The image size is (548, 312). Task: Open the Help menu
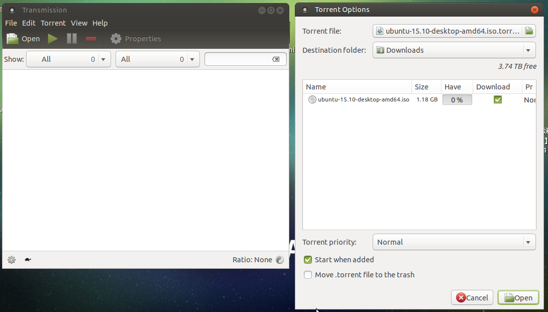tap(100, 23)
